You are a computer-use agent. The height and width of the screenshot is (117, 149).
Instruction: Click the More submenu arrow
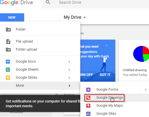69,86
